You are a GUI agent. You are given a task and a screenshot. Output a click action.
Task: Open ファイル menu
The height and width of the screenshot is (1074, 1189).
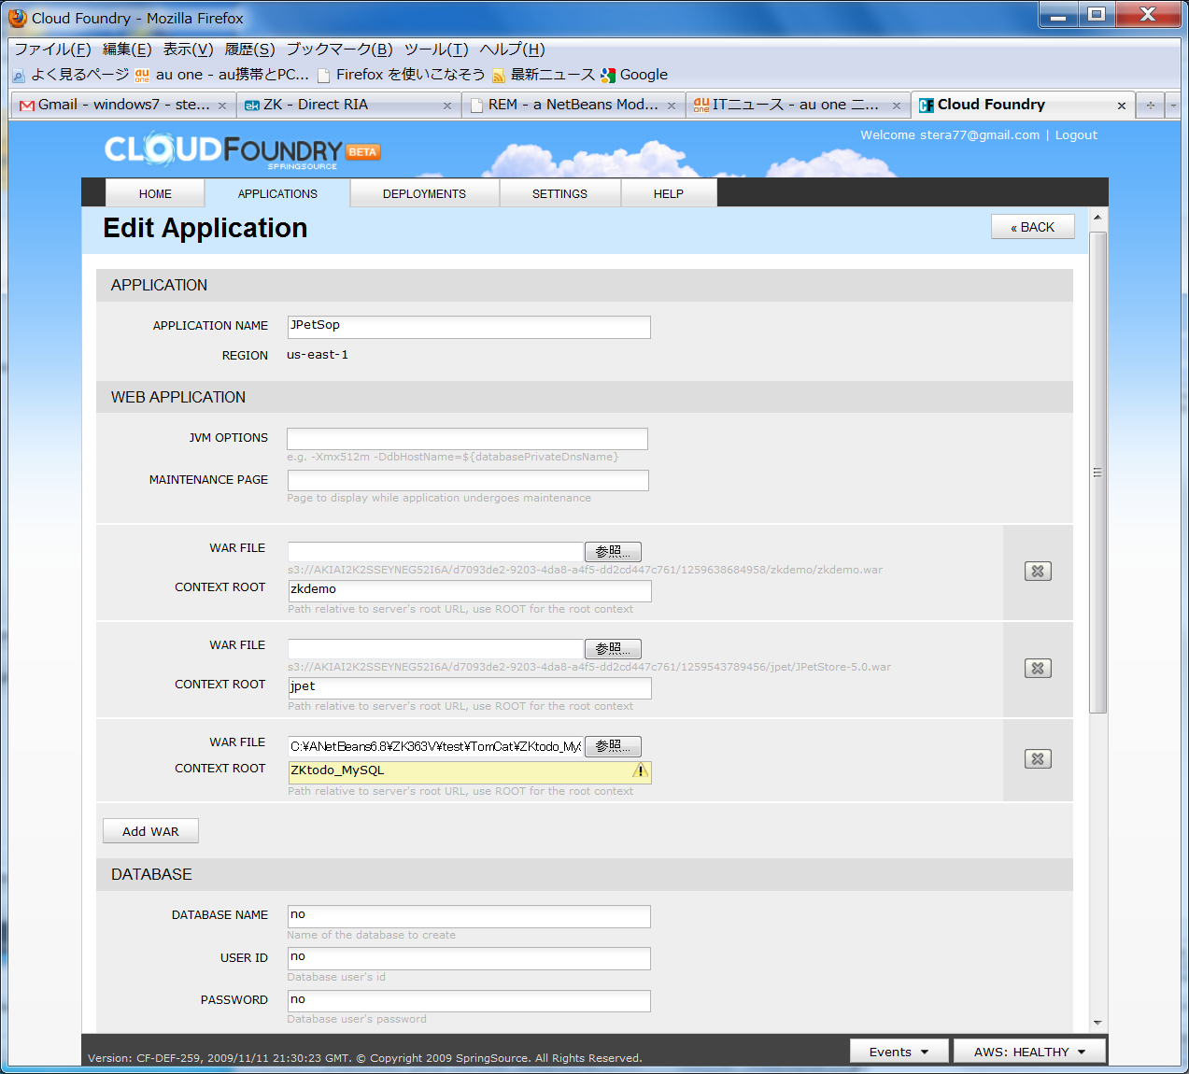52,49
